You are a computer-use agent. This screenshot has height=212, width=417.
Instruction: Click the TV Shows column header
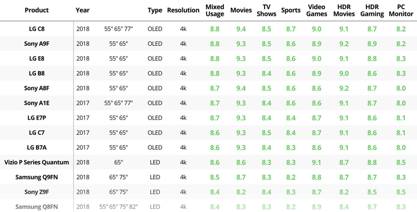266,10
